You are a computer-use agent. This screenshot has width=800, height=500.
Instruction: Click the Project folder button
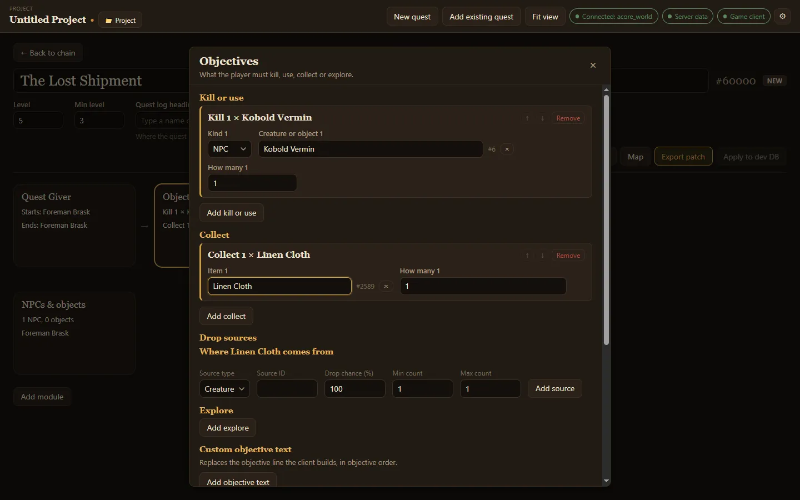[x=120, y=20]
